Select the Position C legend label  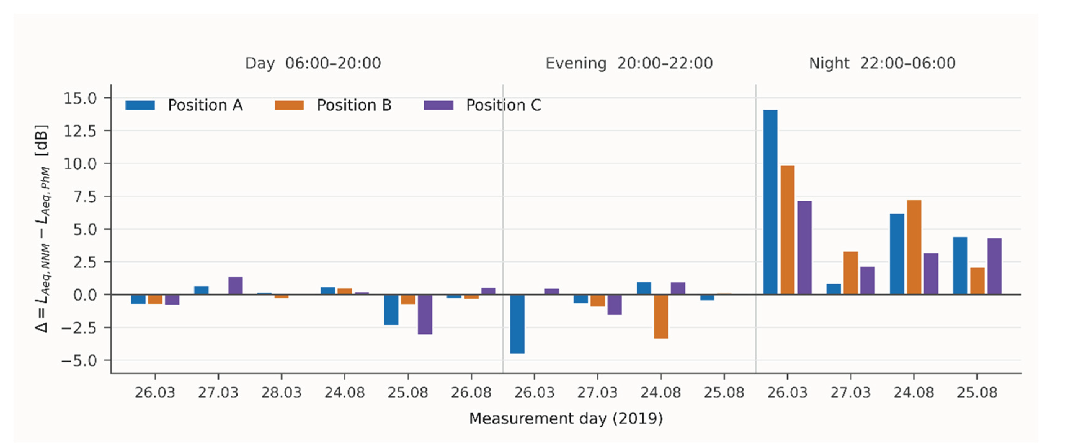pyautogui.click(x=504, y=105)
